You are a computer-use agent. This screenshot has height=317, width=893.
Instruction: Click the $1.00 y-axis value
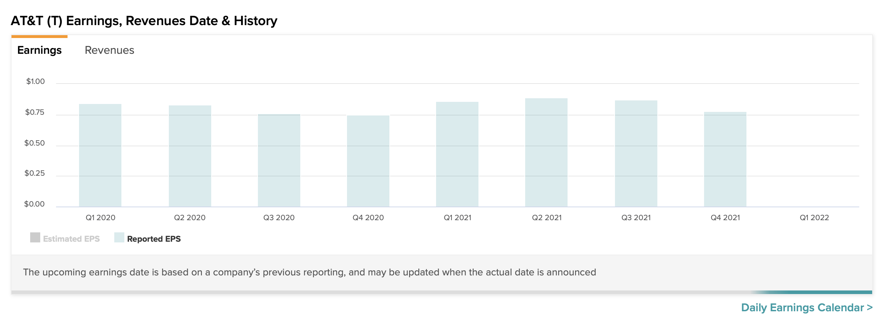36,81
